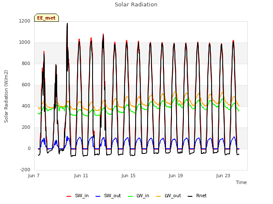Click the tallest Rnet peak near 1200
This screenshot has height=204, width=273.
click(67, 24)
